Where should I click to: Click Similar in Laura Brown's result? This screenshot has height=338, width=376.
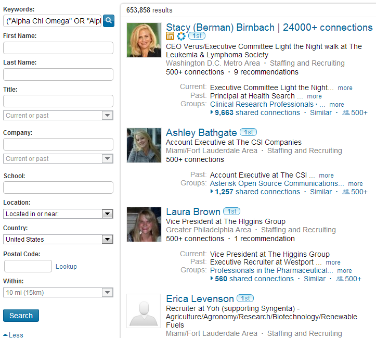point(314,279)
